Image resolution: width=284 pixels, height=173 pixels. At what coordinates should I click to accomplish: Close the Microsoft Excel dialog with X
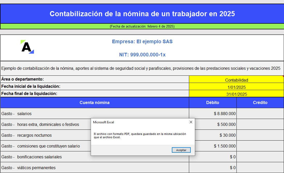point(191,122)
